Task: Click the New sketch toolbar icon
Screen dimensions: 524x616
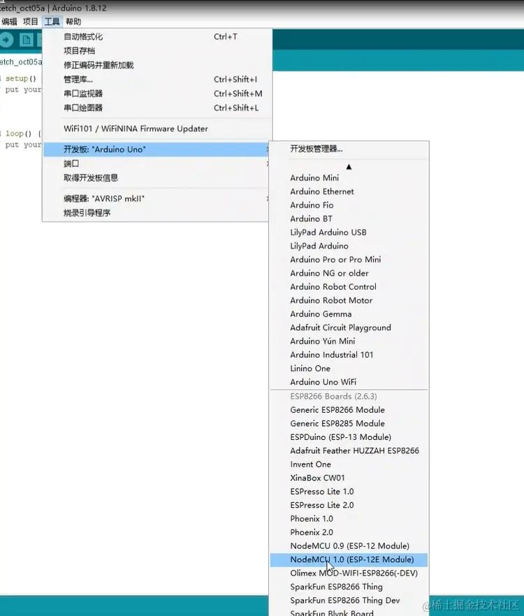Action: (27, 40)
